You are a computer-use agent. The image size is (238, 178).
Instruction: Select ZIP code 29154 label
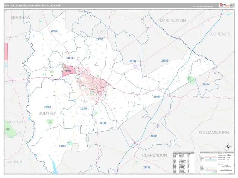point(84,109)
